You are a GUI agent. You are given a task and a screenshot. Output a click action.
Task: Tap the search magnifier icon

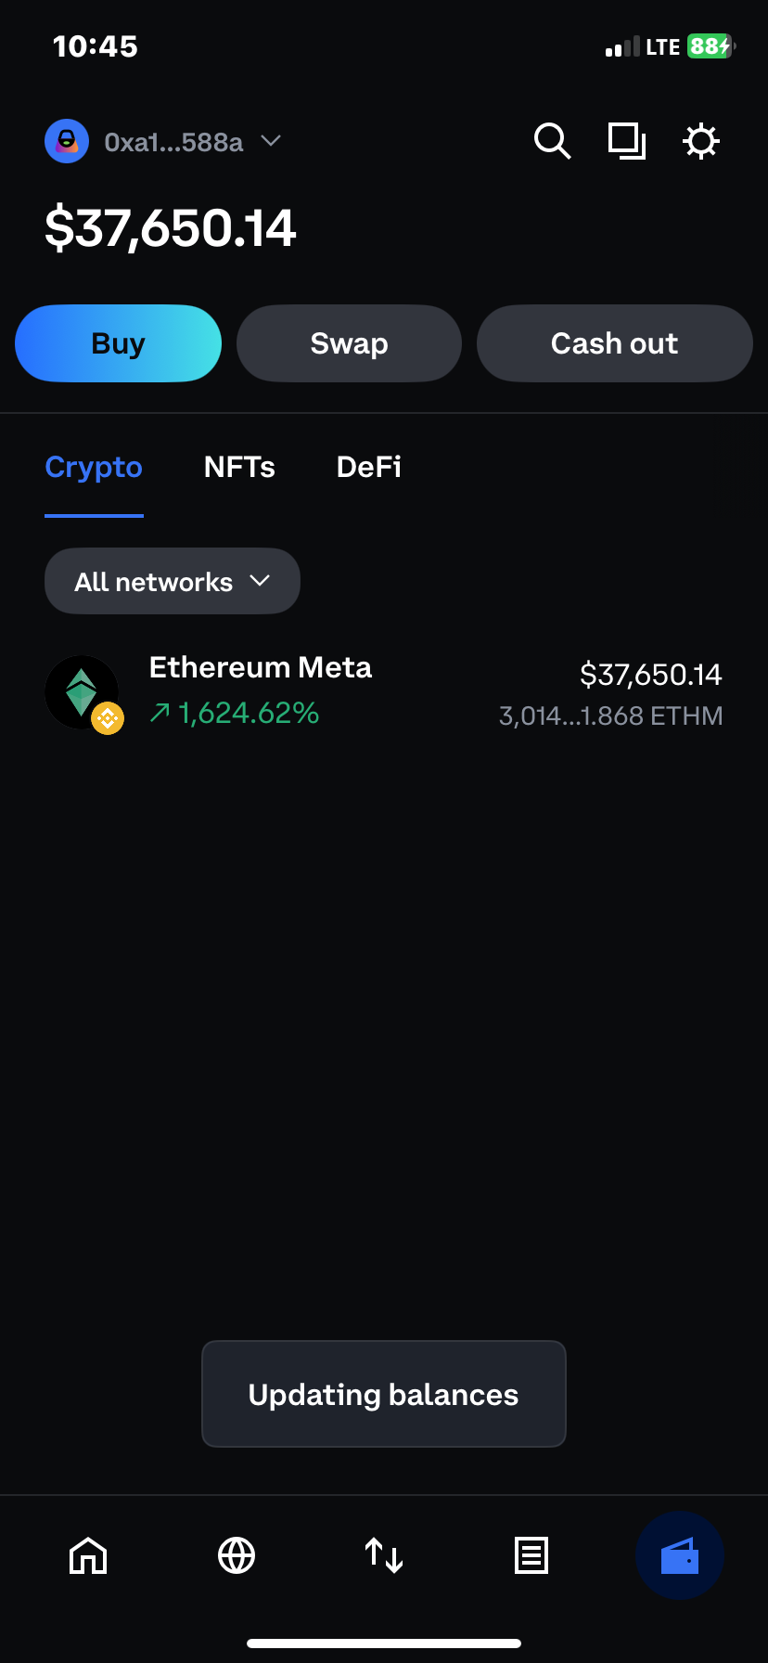(x=552, y=141)
